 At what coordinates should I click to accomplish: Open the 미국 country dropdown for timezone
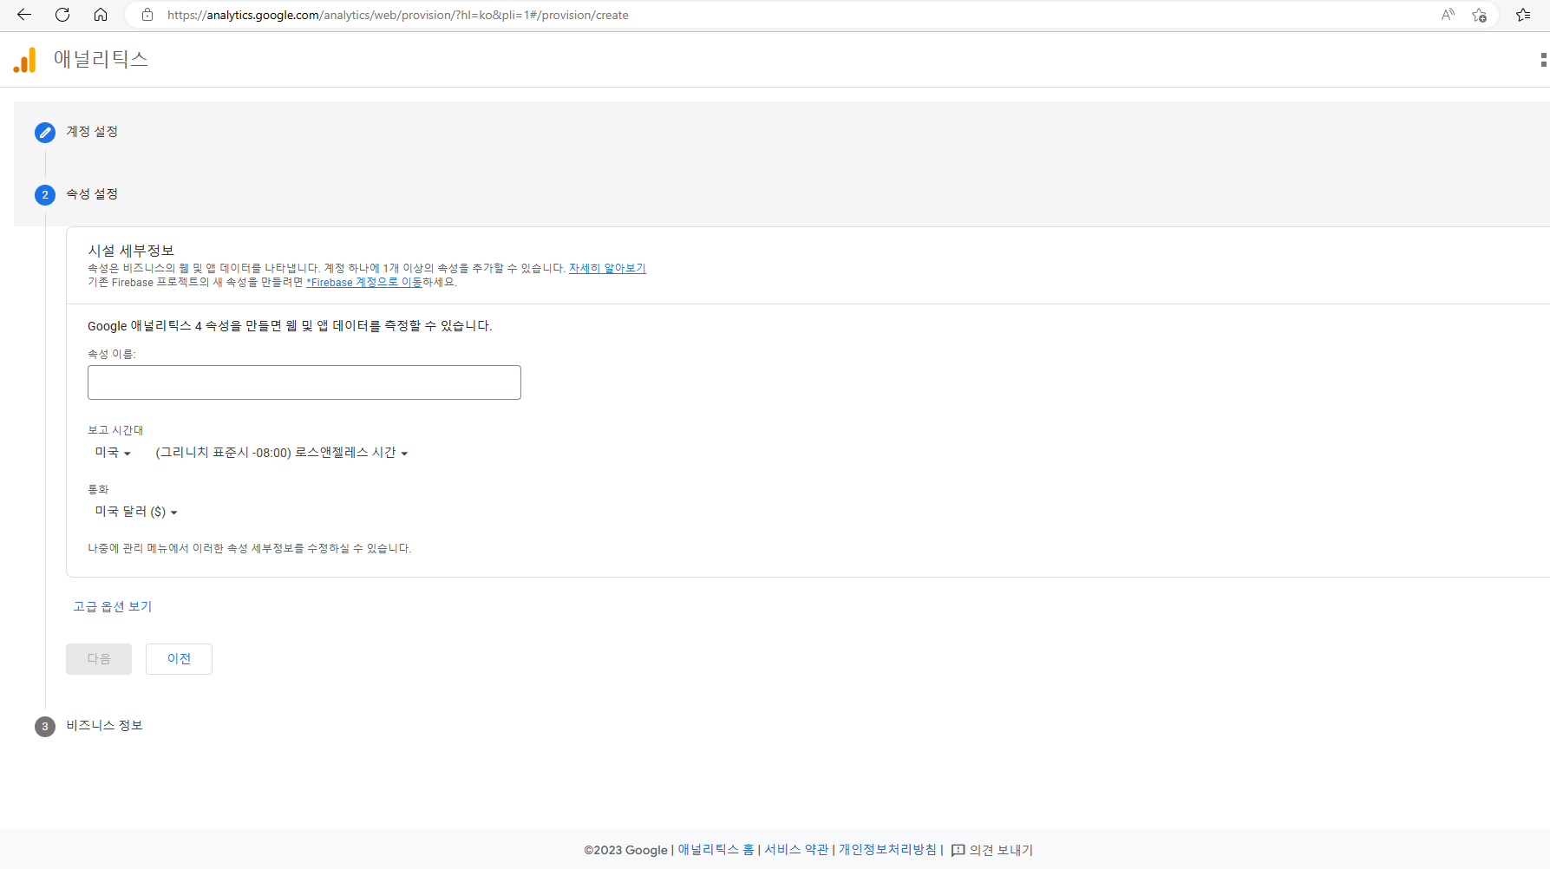pos(113,453)
